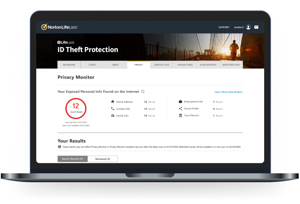Select the Search Results (12) tab
This screenshot has width=300, height=204.
click(73, 159)
